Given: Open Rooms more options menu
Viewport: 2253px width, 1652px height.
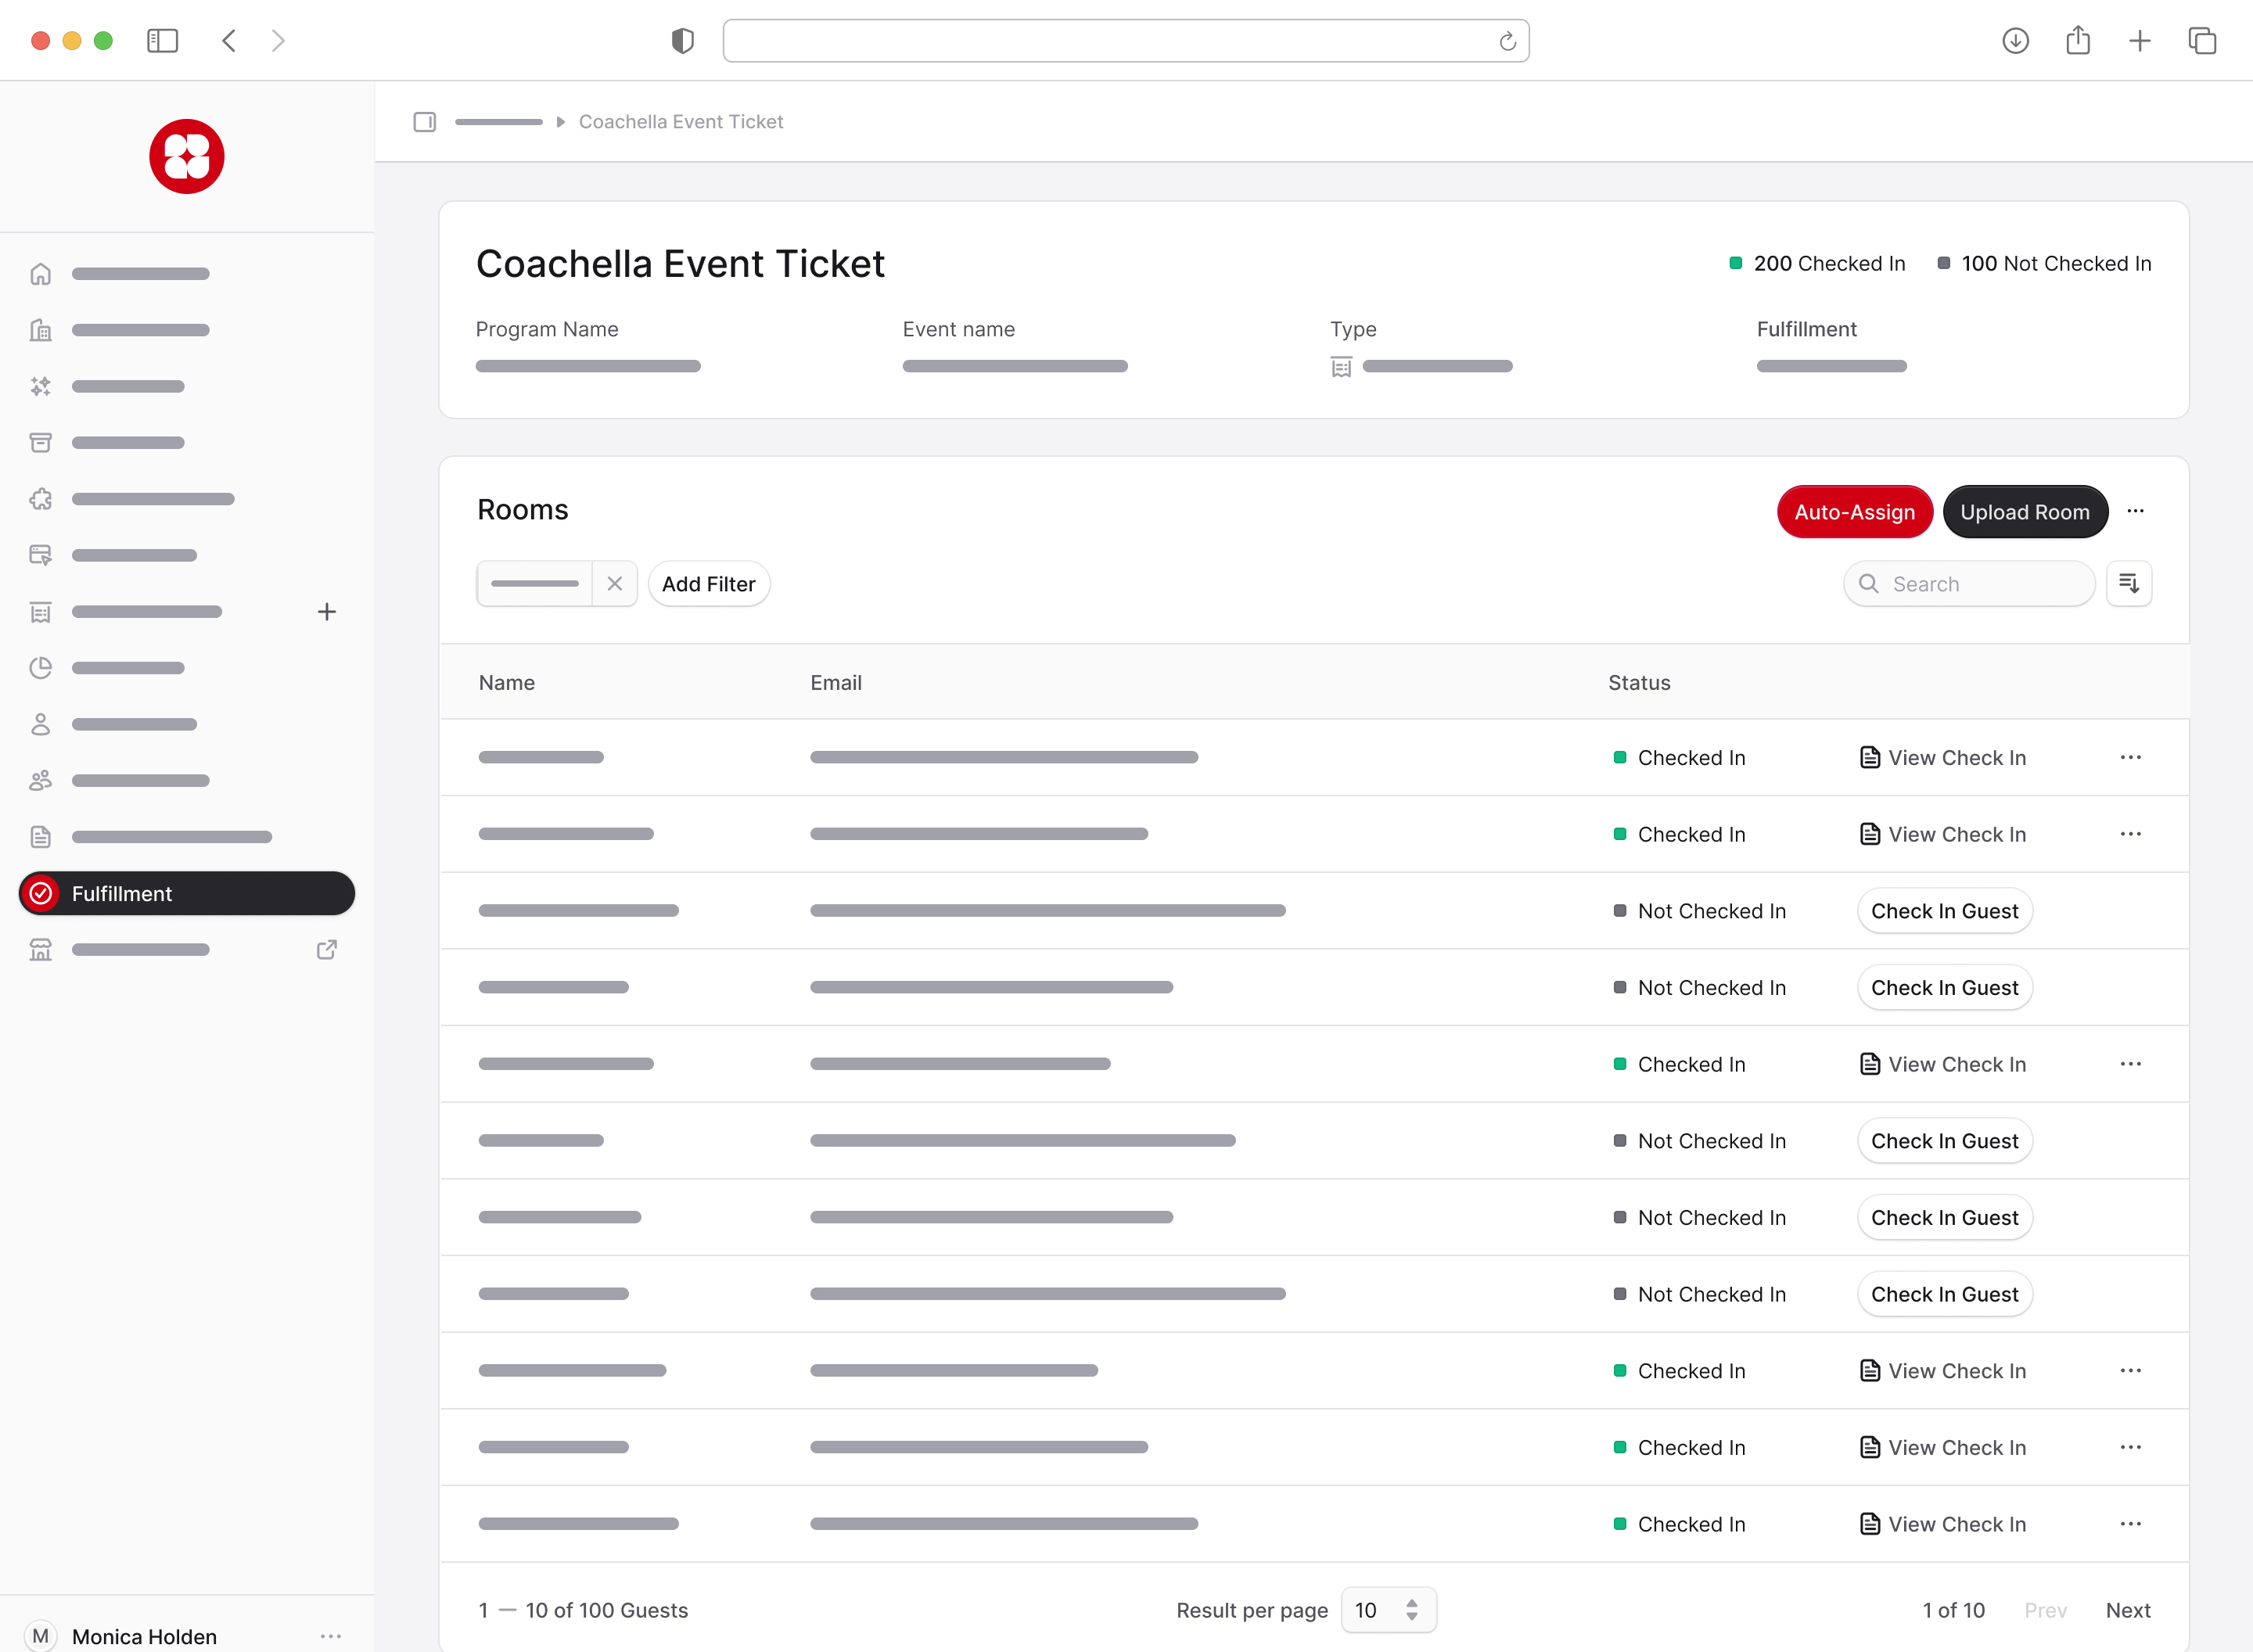Looking at the screenshot, I should pos(2136,511).
